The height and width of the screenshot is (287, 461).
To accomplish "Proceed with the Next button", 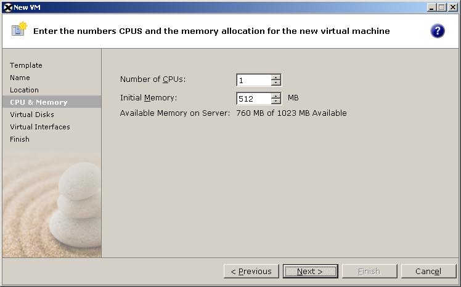I will (x=311, y=271).
